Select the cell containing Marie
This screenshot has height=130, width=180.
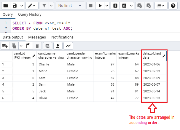coord(50,71)
